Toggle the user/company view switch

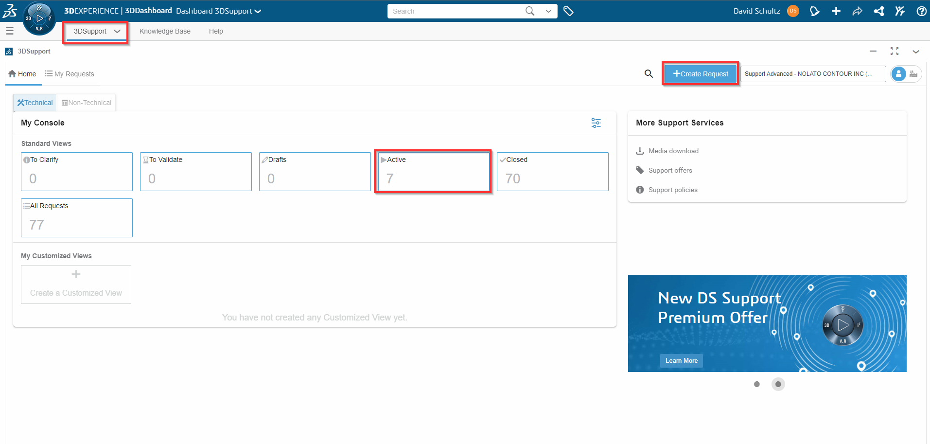[906, 74]
